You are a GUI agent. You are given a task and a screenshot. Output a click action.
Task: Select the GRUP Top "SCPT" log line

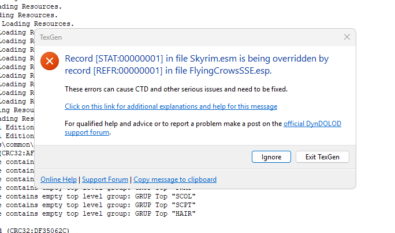click(98, 205)
